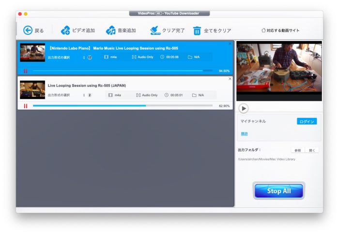Viewport: 339px width, 234px height.
Task: Click the 音楽追加 add music icon
Action: [110, 30]
